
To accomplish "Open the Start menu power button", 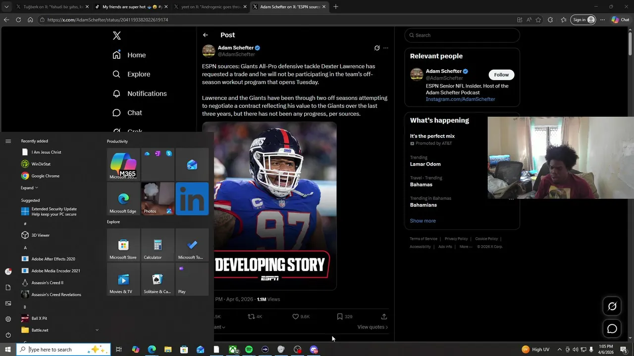I will click(x=8, y=335).
